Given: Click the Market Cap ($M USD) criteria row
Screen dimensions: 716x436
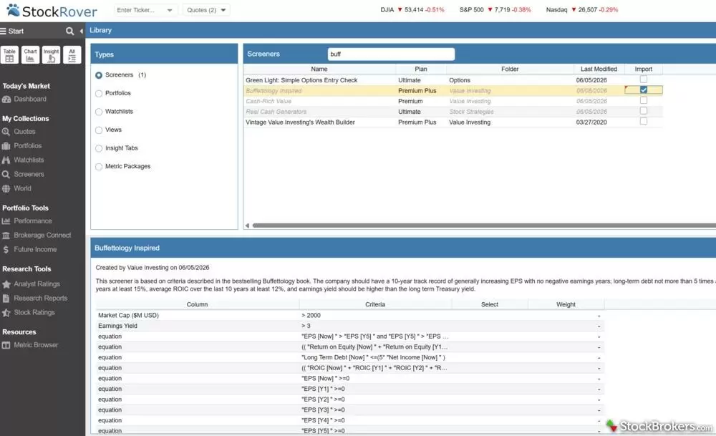Looking at the screenshot, I should click(350, 315).
